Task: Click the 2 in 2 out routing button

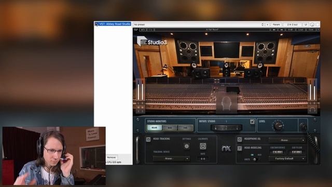Action: coord(292,24)
